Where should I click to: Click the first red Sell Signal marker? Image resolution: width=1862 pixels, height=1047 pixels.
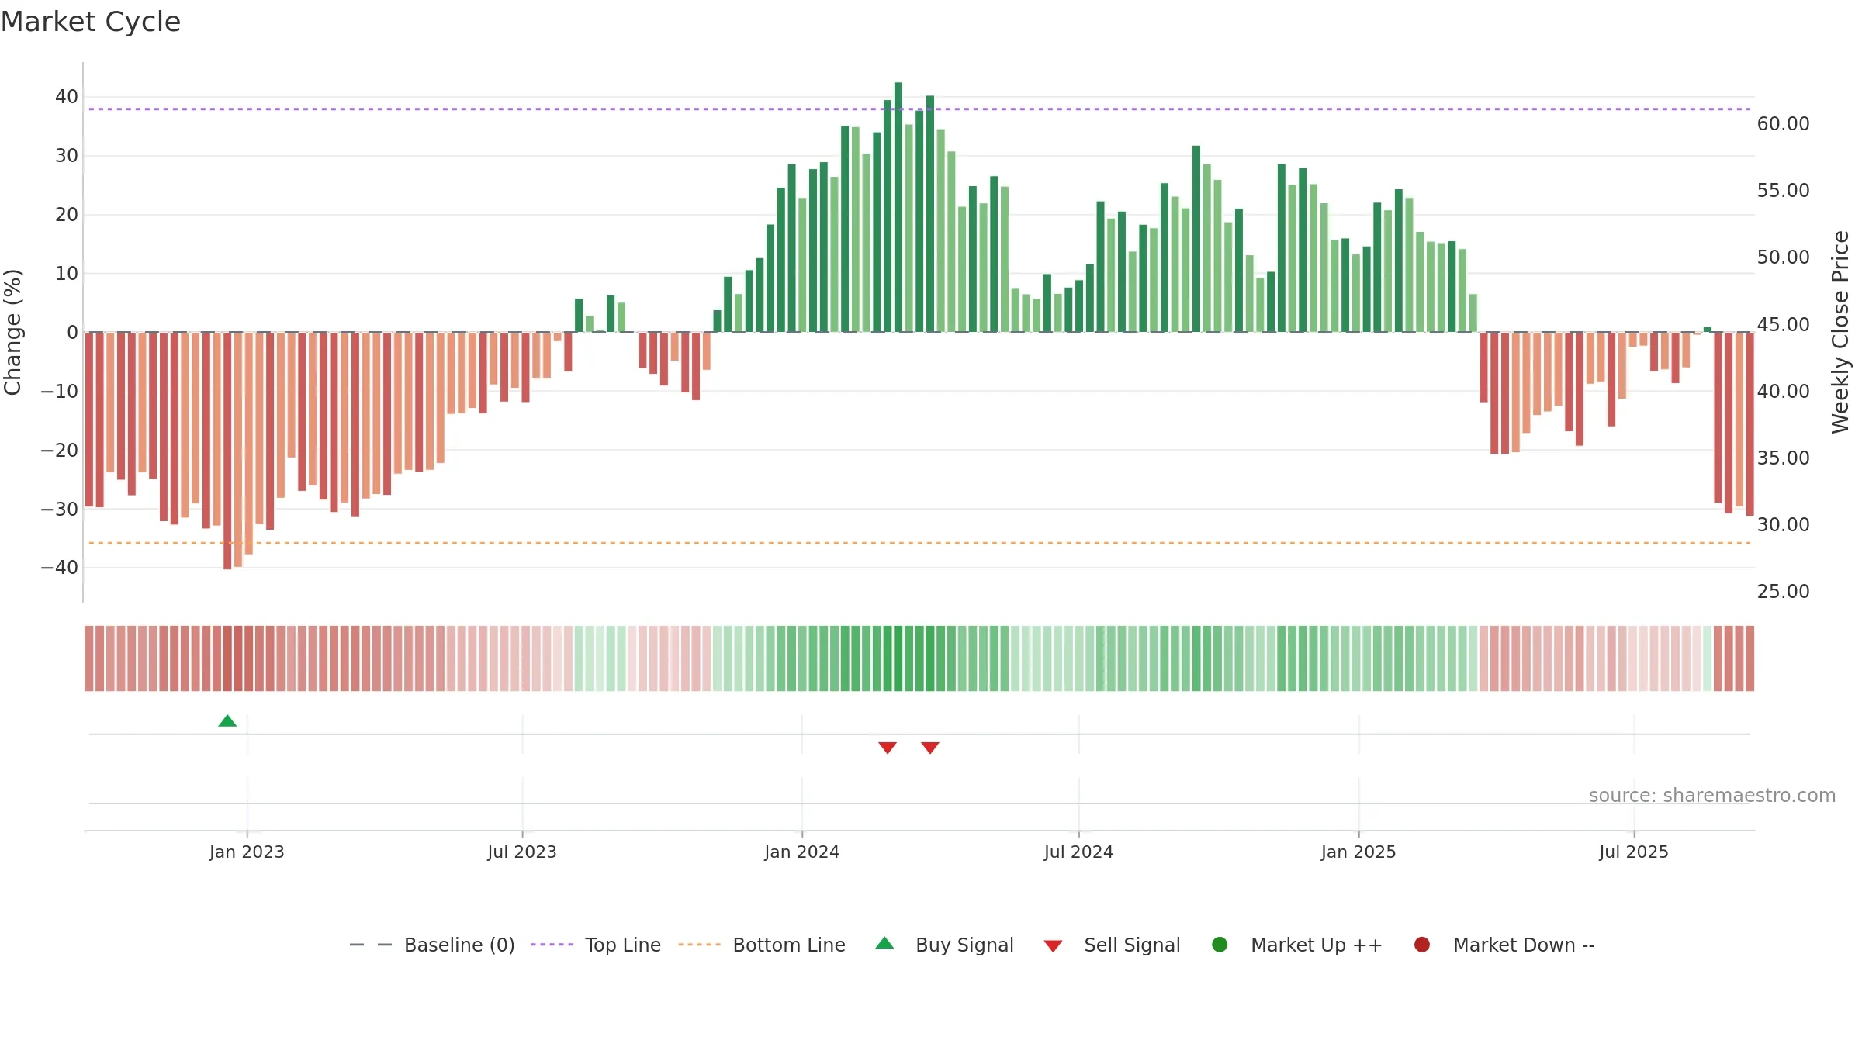888,748
